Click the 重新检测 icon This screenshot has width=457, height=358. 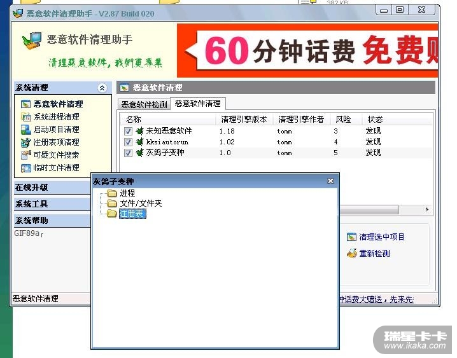coord(352,254)
